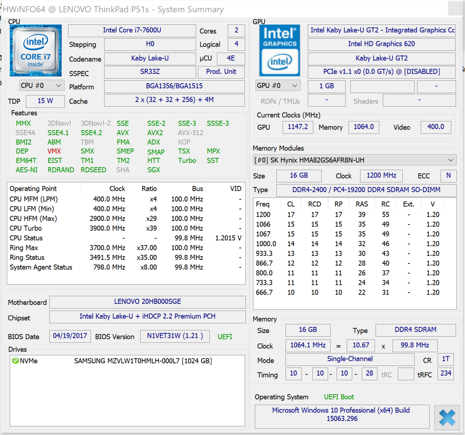The width and height of the screenshot is (465, 435).
Task: Select the SAMSUNG MZVLW1T0HMLH NVMe drive entry
Action: [127, 361]
